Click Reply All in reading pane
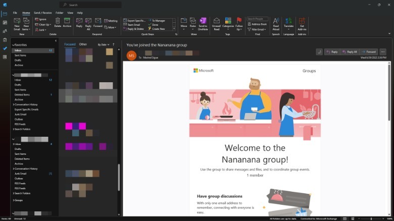 click(x=349, y=51)
